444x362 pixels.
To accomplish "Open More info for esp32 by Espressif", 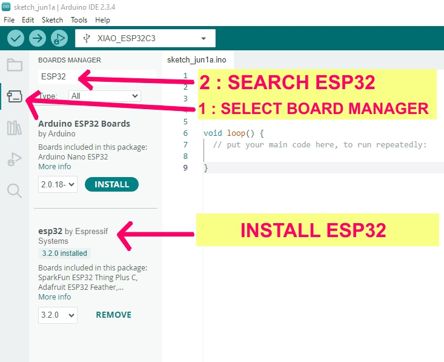I will click(55, 297).
